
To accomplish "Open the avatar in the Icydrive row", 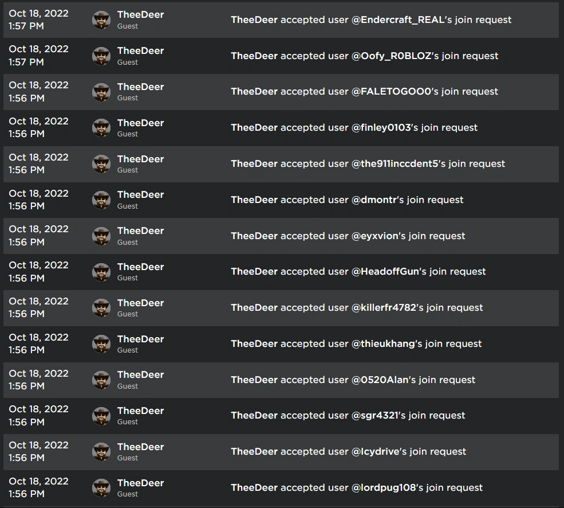I will point(101,452).
